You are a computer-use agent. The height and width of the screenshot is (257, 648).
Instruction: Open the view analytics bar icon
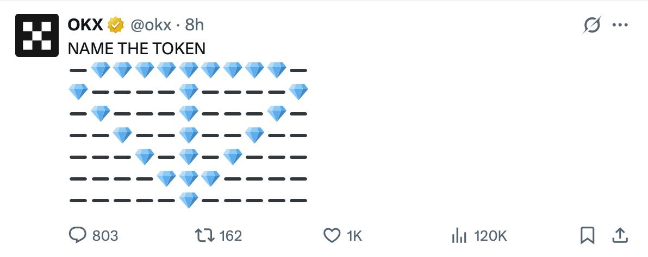(x=459, y=236)
